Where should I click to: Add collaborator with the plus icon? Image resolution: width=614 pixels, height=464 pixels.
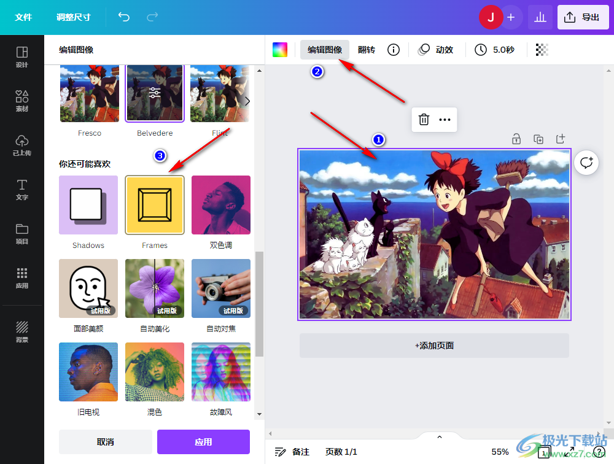(x=511, y=17)
